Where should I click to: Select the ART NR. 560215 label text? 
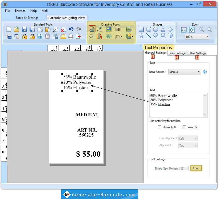pyautogui.click(x=87, y=132)
